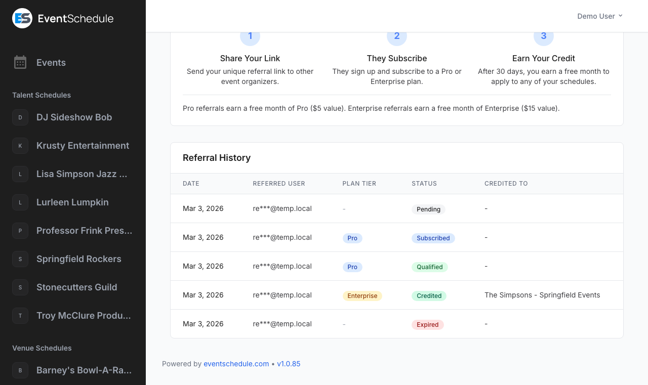This screenshot has height=385, width=648.
Task: Click Troy McClure Productions avatar
Action: (x=20, y=316)
